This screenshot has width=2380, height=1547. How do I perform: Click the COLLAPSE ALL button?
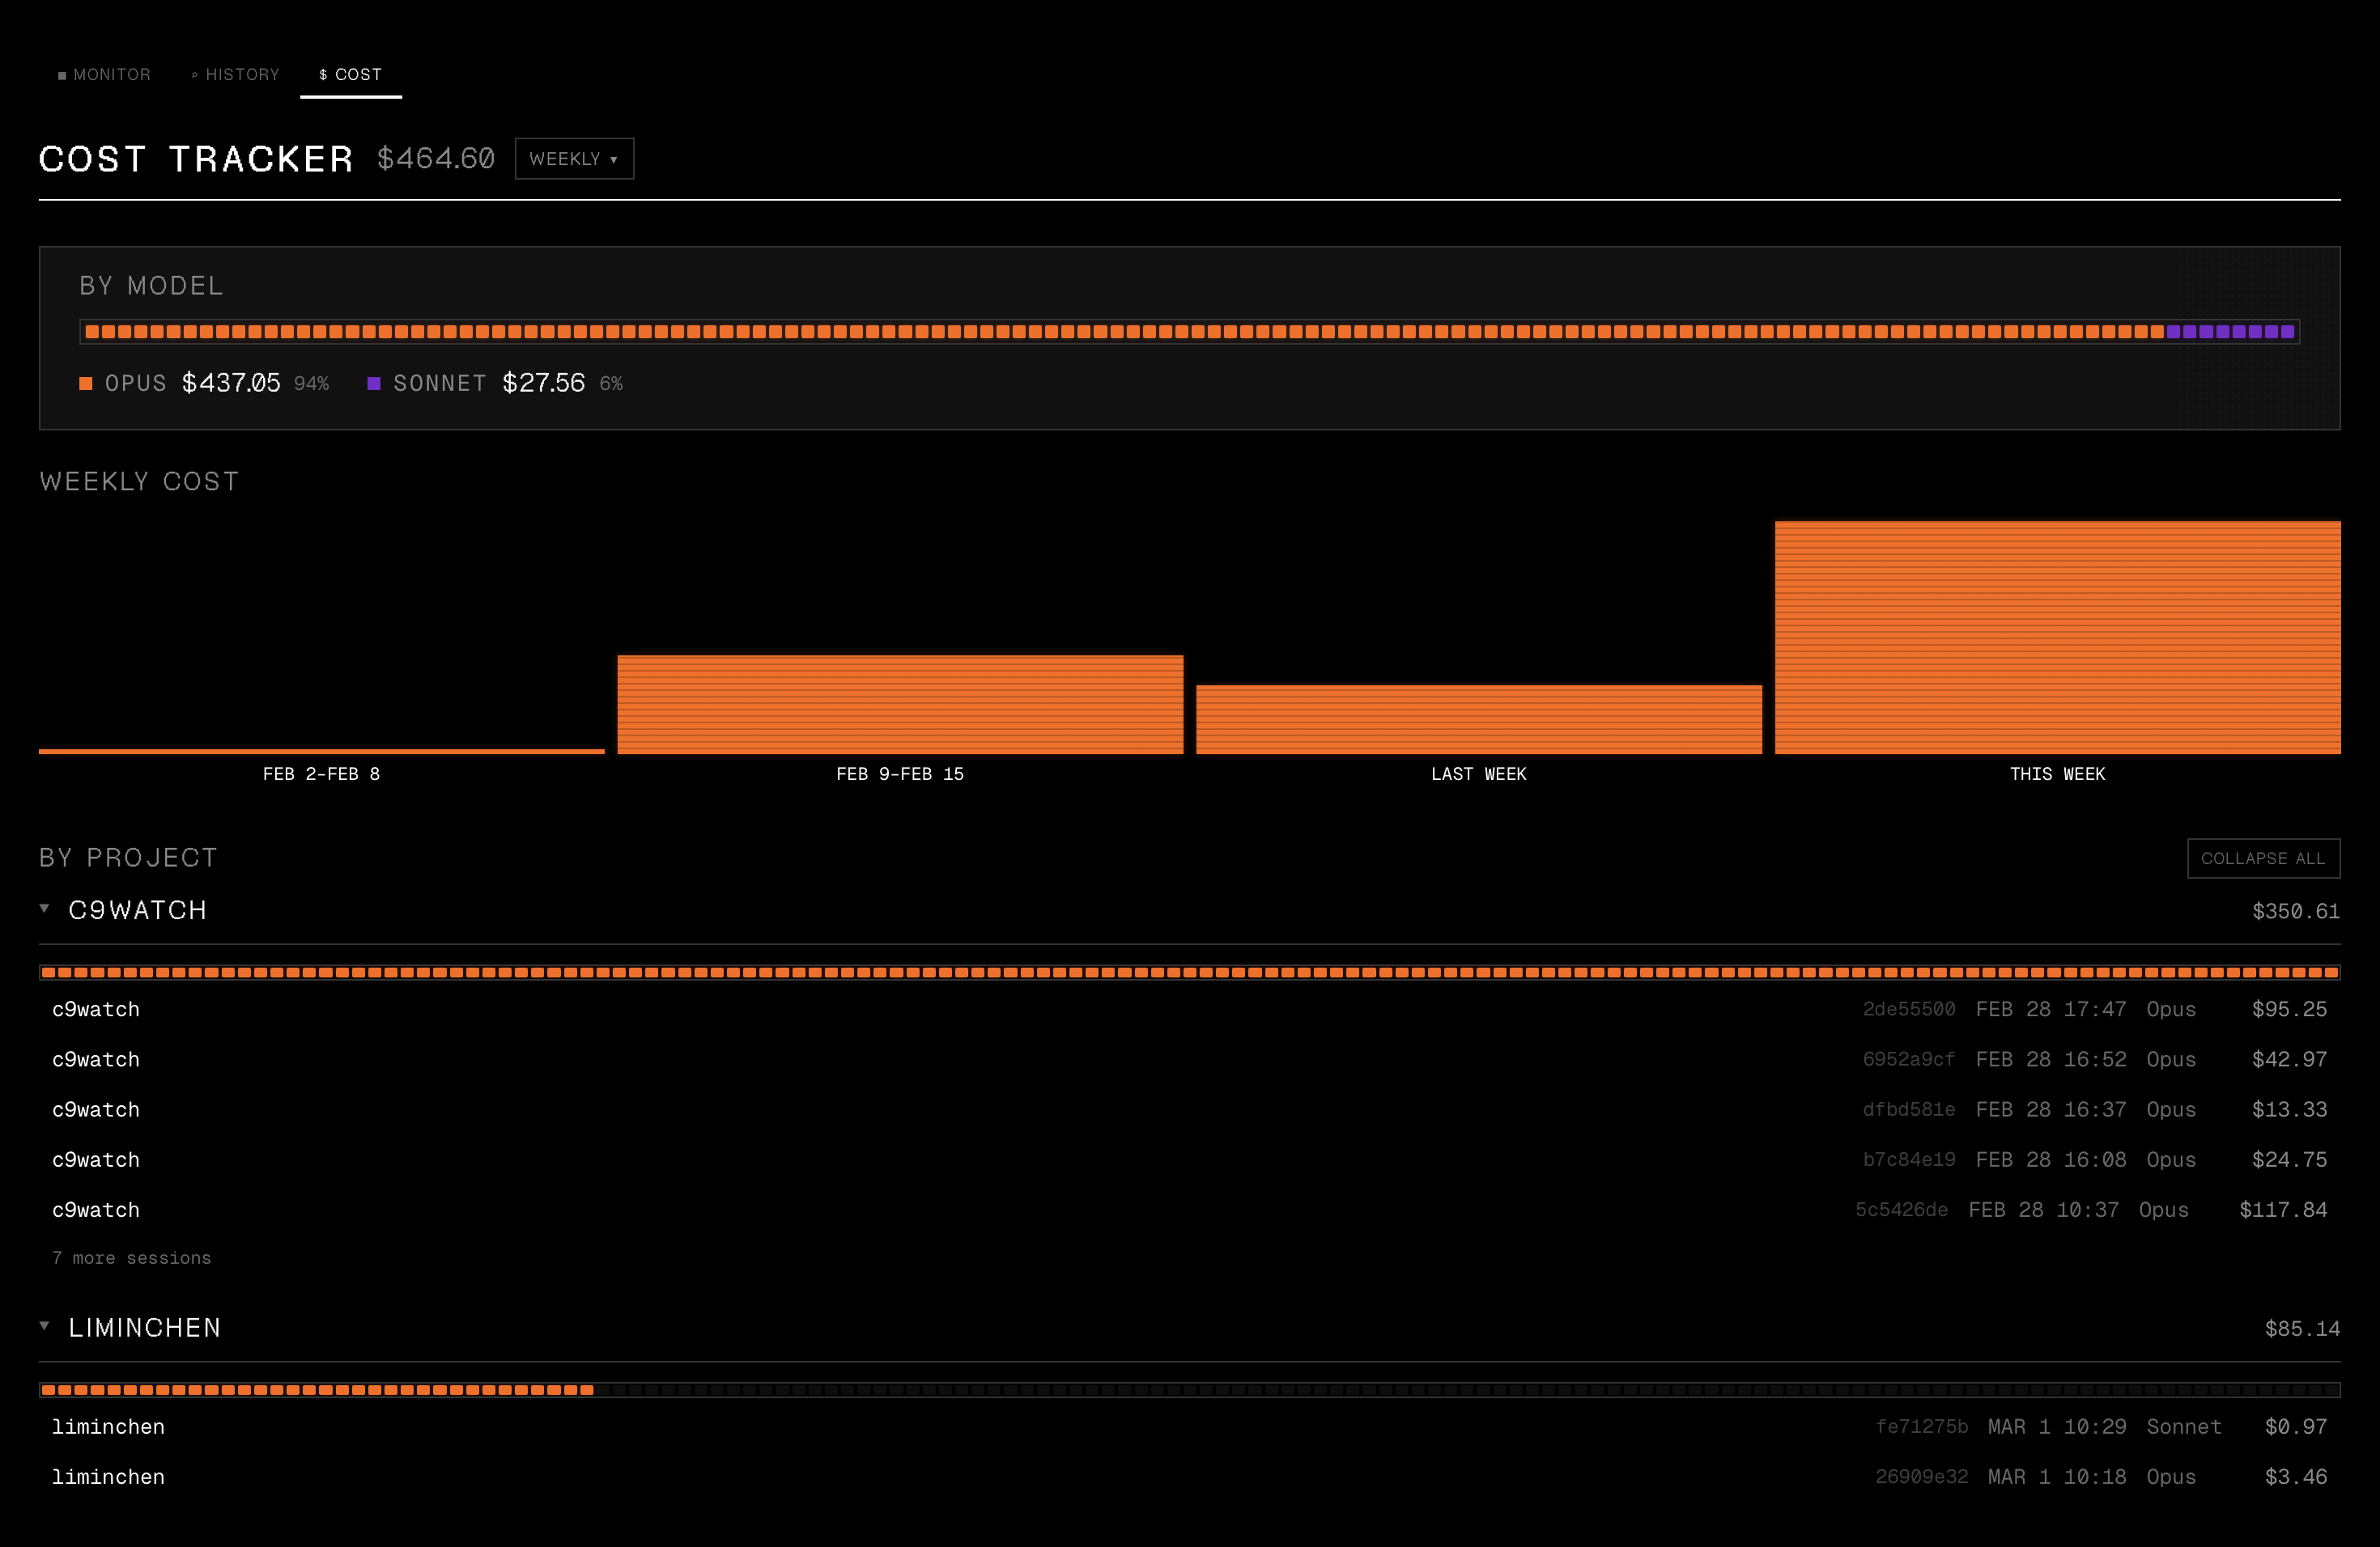(x=2263, y=858)
